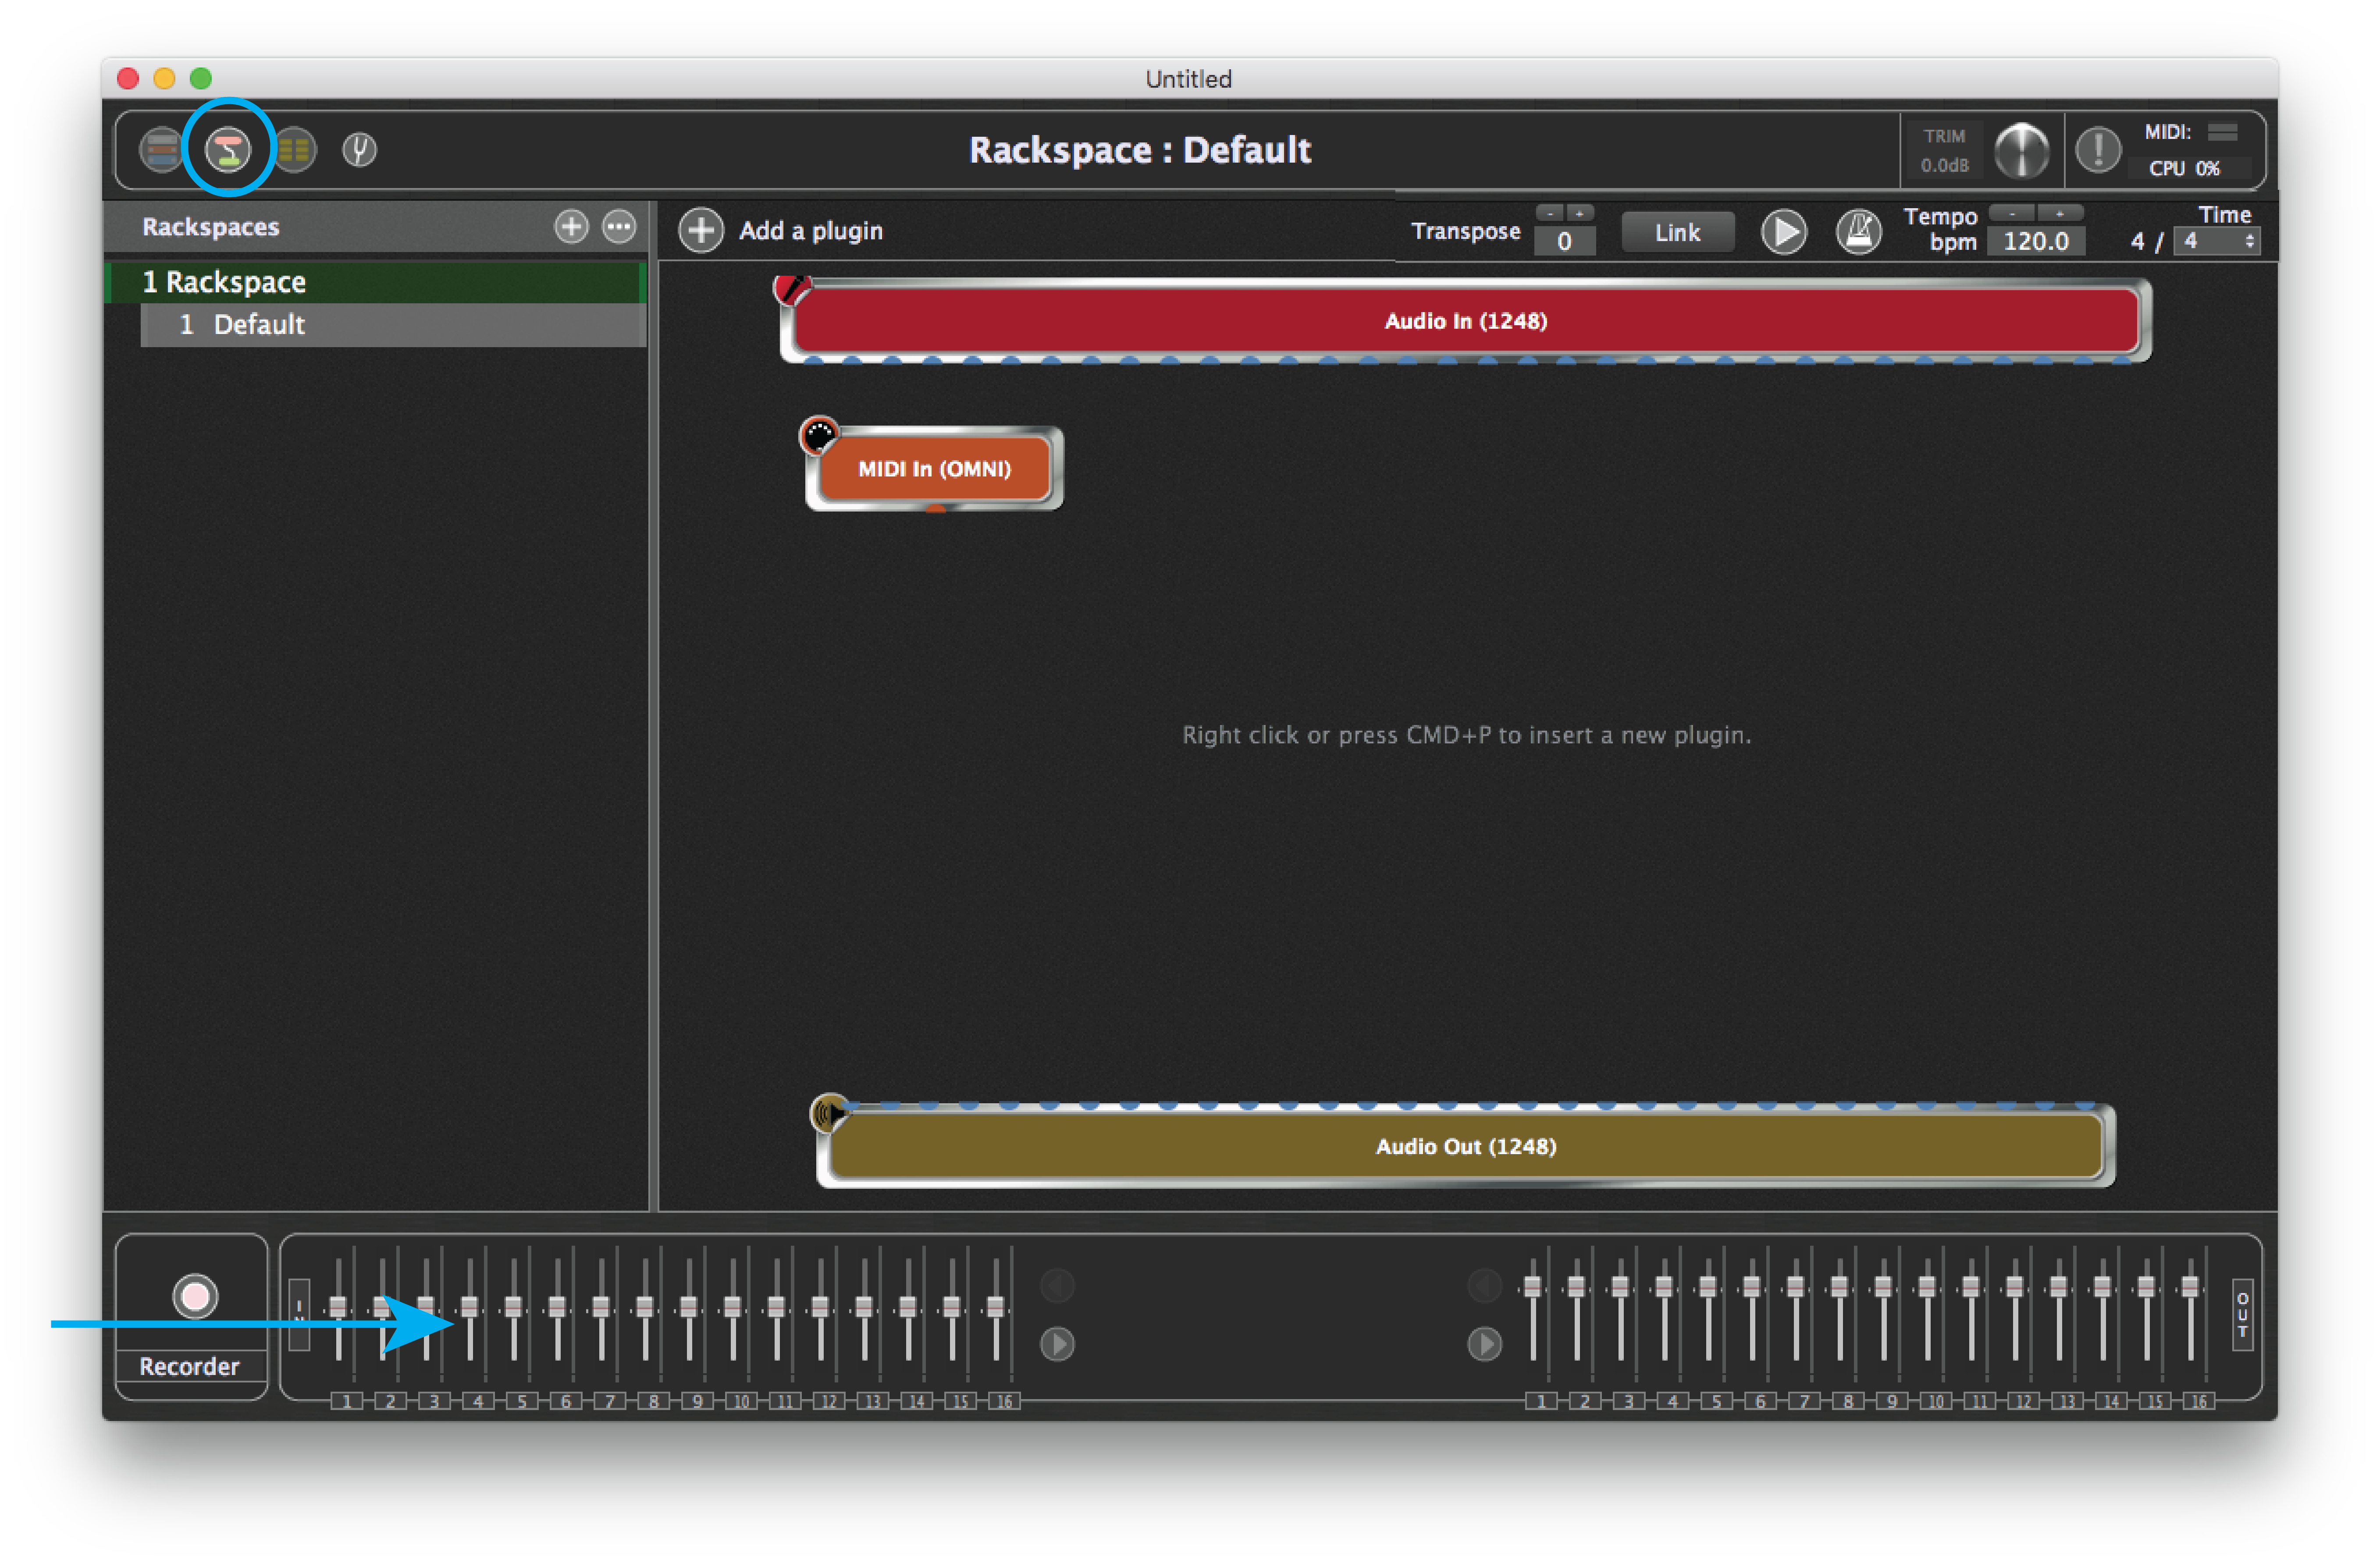The image size is (2380, 1567).
Task: Click the Add a plugin label
Action: (811, 231)
